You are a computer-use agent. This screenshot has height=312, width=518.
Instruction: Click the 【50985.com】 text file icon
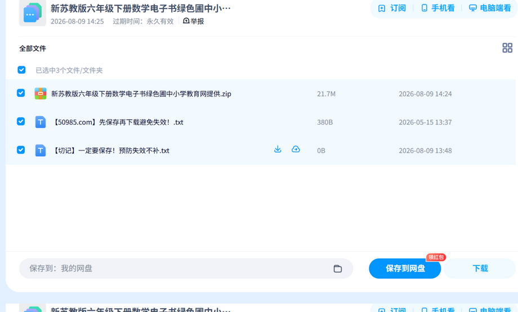(41, 122)
